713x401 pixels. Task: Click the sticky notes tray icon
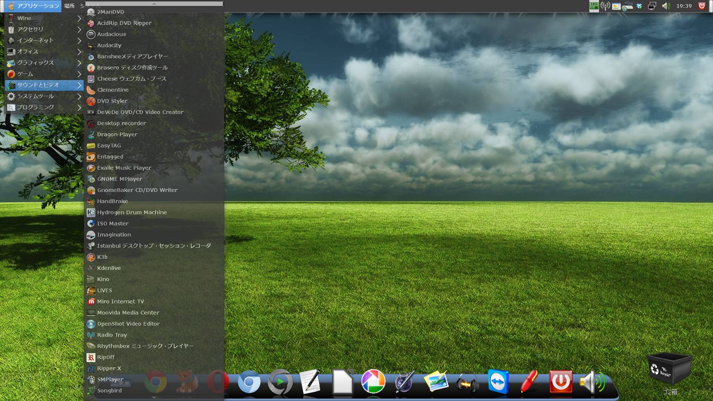[616, 6]
